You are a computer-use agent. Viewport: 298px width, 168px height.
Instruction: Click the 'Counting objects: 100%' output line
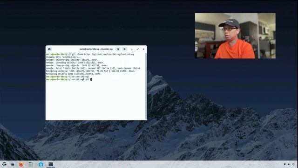75,63
